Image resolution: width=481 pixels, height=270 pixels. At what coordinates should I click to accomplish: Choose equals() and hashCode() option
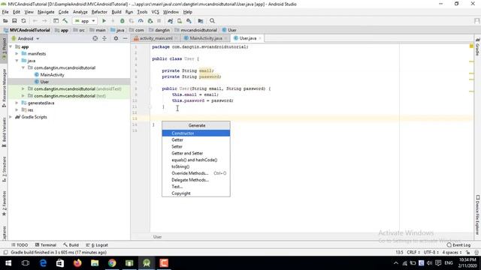[x=196, y=160]
